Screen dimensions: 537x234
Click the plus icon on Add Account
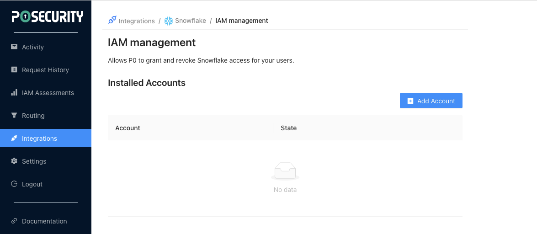410,101
